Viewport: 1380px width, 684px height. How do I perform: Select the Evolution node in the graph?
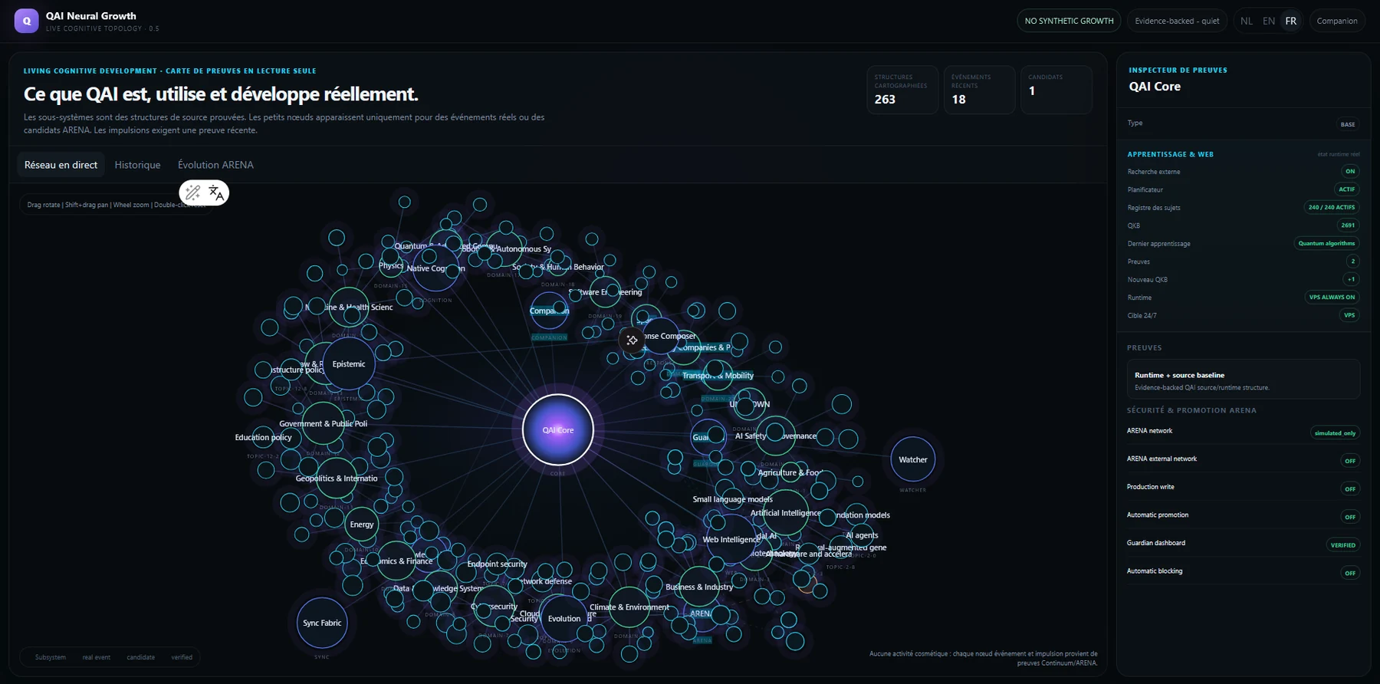pos(564,618)
